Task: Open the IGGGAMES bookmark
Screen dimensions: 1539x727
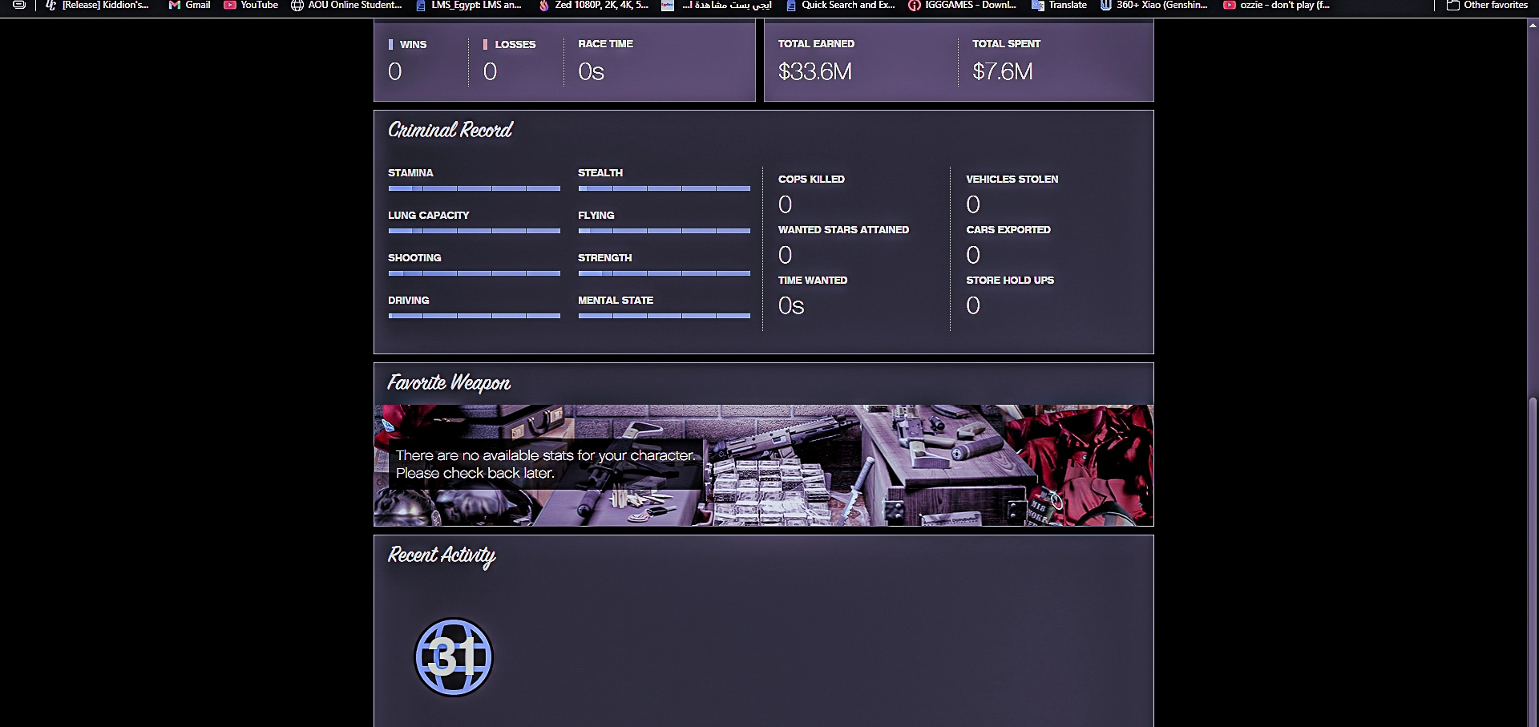Action: [x=962, y=5]
